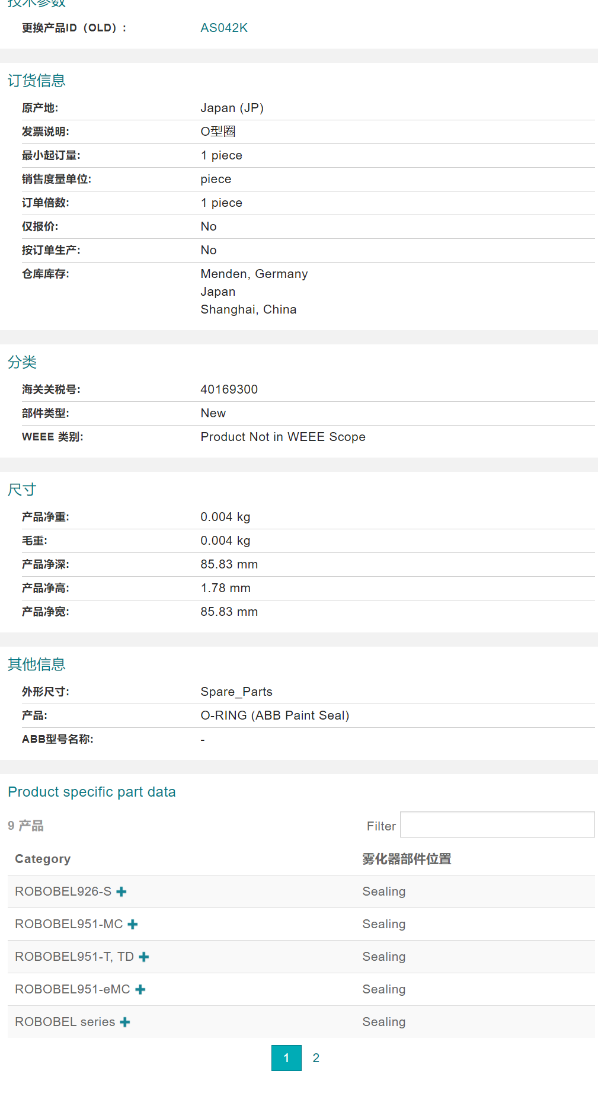Click the 雾化器部件位置 column header
The width and height of the screenshot is (598, 1093).
point(407,859)
